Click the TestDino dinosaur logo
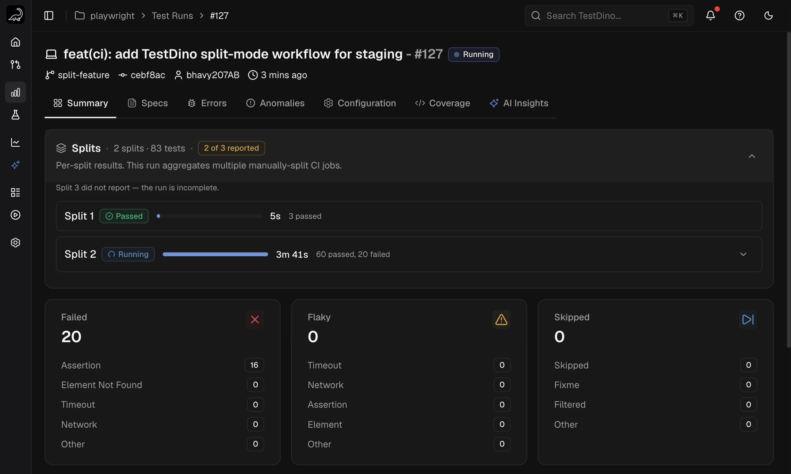The height and width of the screenshot is (474, 791). 15,15
